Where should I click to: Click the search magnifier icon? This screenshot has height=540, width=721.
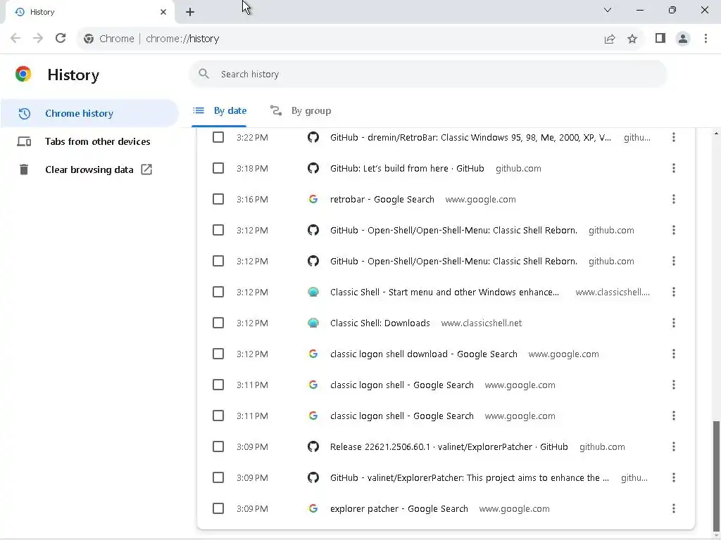(x=203, y=73)
